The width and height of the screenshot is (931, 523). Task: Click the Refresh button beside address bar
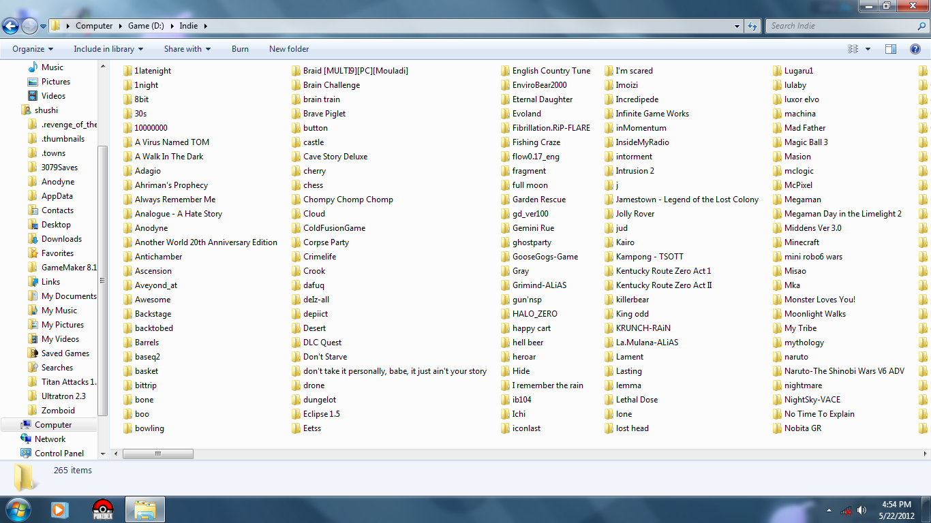[752, 26]
